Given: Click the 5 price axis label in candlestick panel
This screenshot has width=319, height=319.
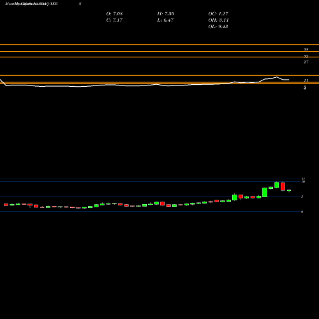Looking at the screenshot, I should (302, 197).
